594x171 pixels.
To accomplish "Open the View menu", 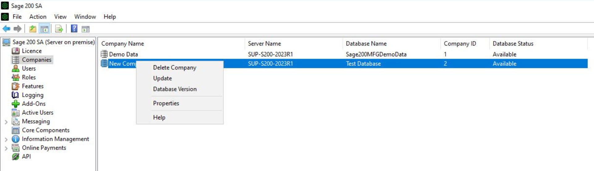I will [60, 16].
